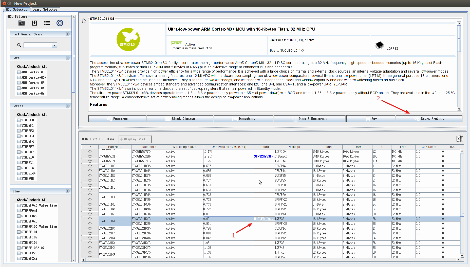Star the STM32H753XI row

point(90,156)
